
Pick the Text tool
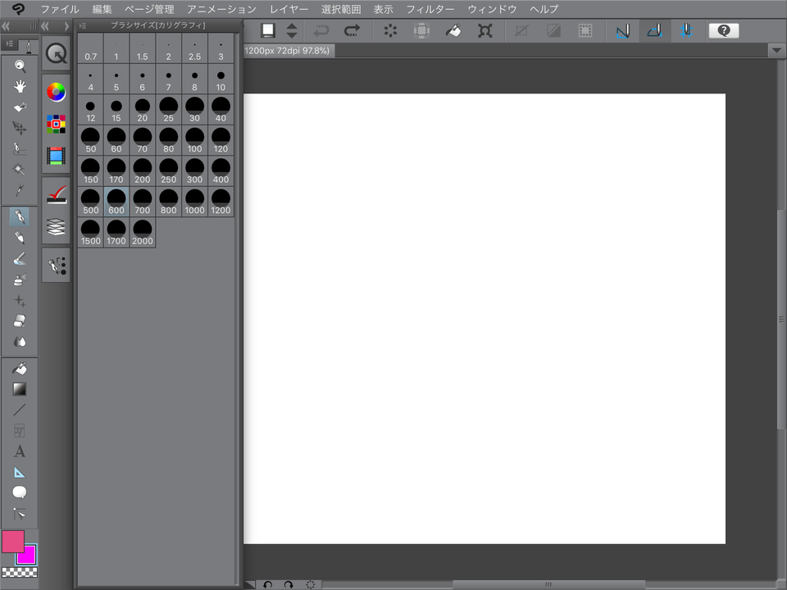click(20, 451)
